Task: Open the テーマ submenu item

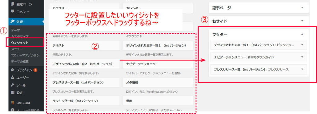Action: pyautogui.click(x=15, y=31)
